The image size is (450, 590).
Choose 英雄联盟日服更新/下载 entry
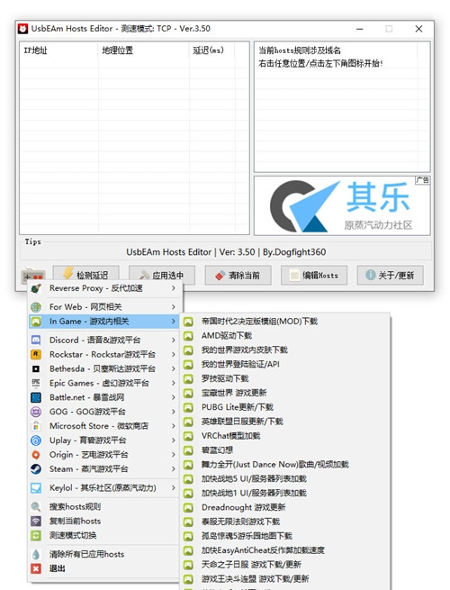point(285,422)
